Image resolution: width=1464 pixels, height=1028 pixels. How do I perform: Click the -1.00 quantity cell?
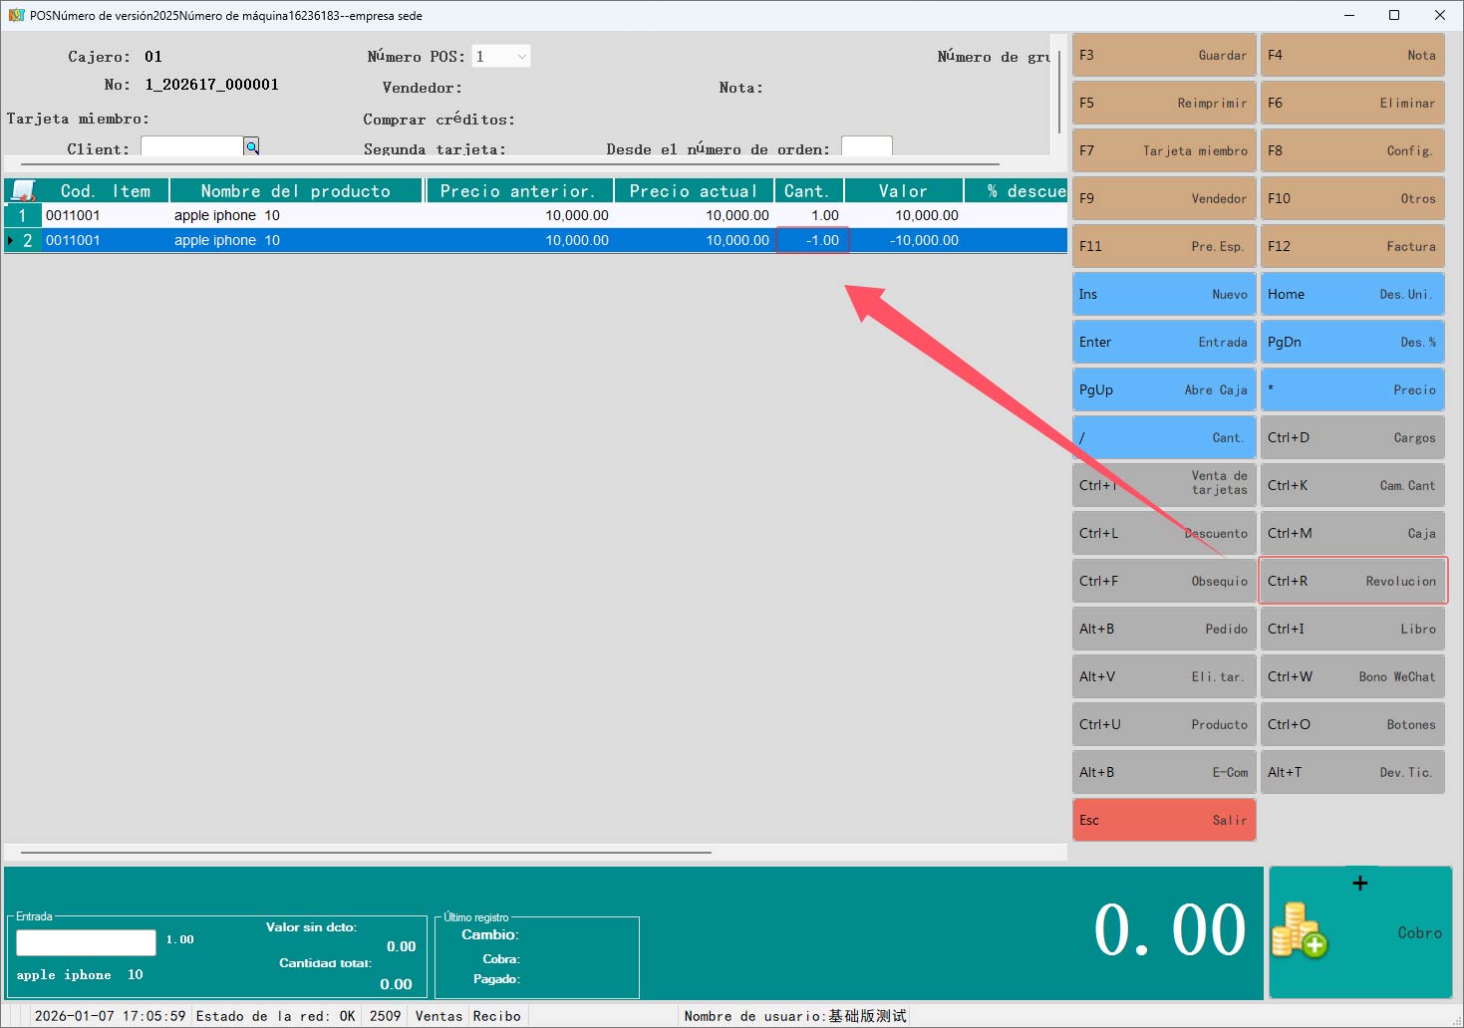point(812,240)
